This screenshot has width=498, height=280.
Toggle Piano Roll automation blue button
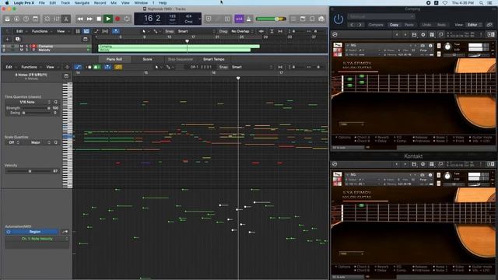[x=78, y=67]
